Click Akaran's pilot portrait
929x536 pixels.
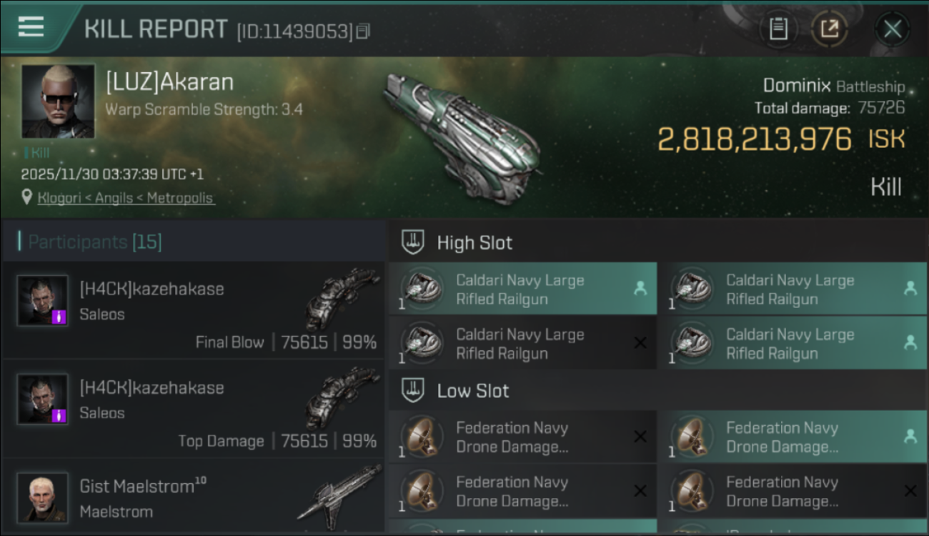pyautogui.click(x=58, y=101)
